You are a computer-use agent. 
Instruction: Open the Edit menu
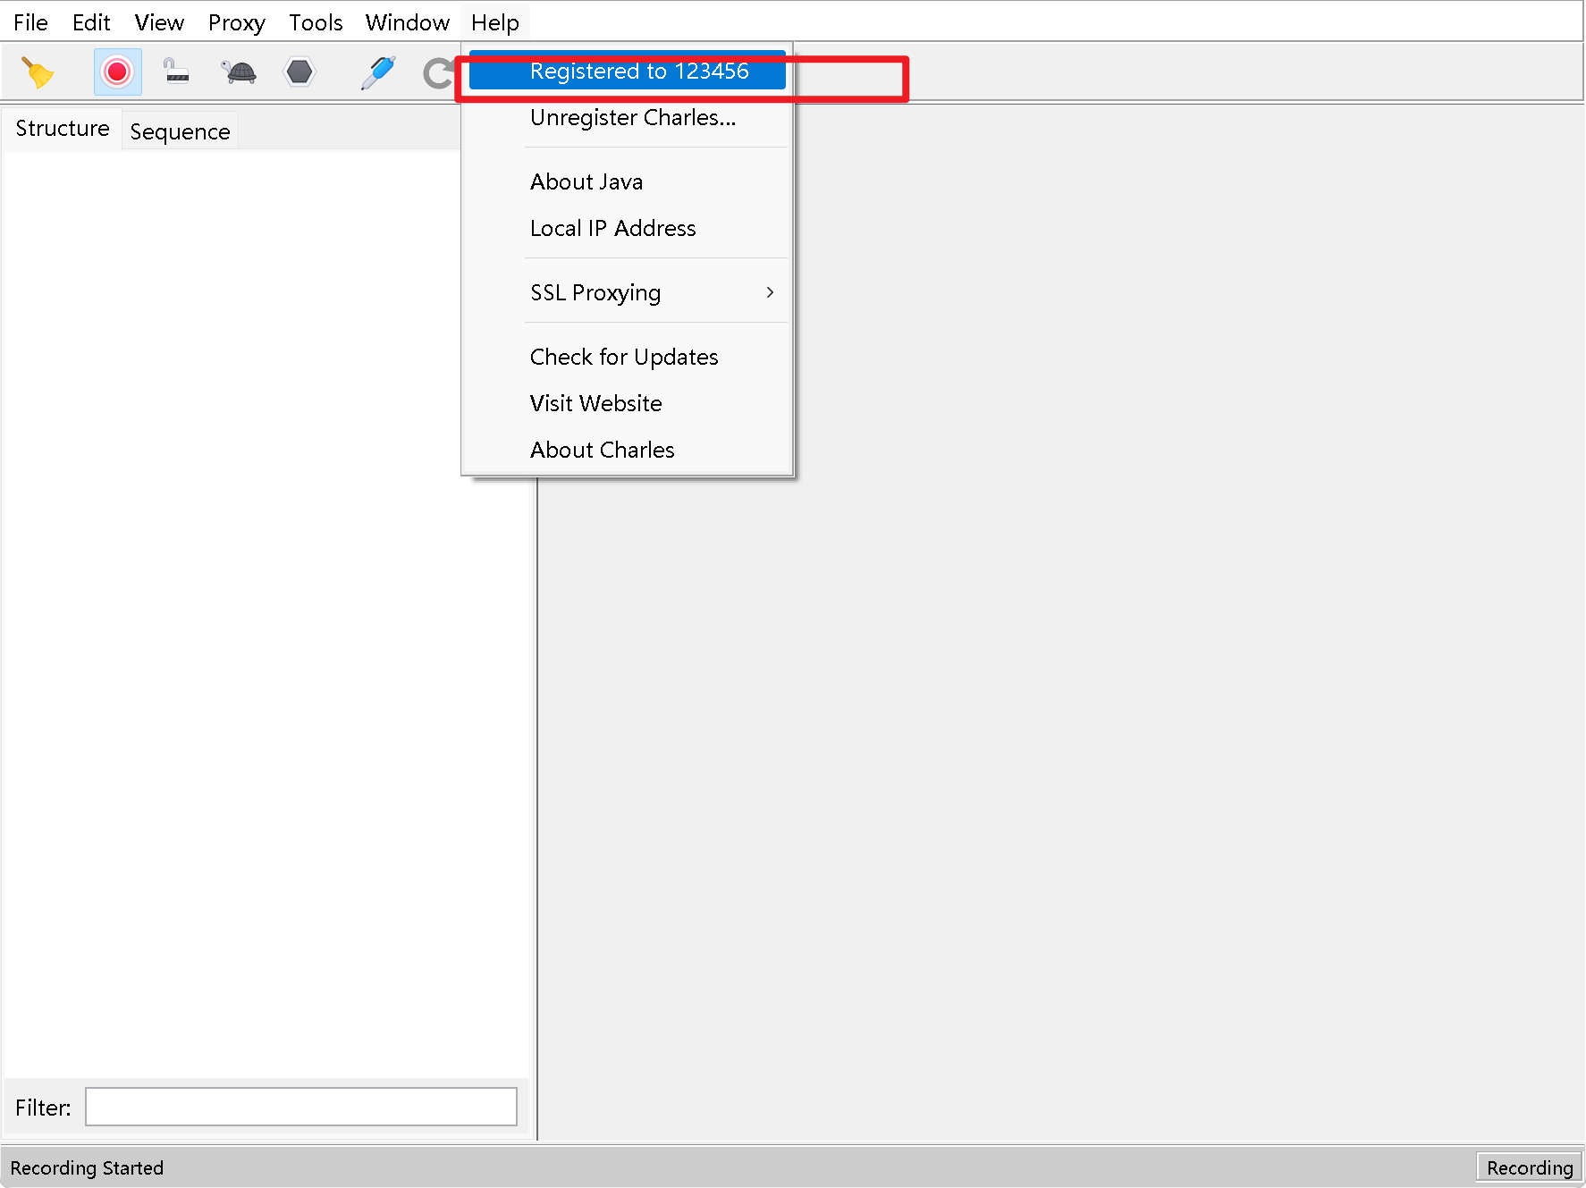pos(91,22)
